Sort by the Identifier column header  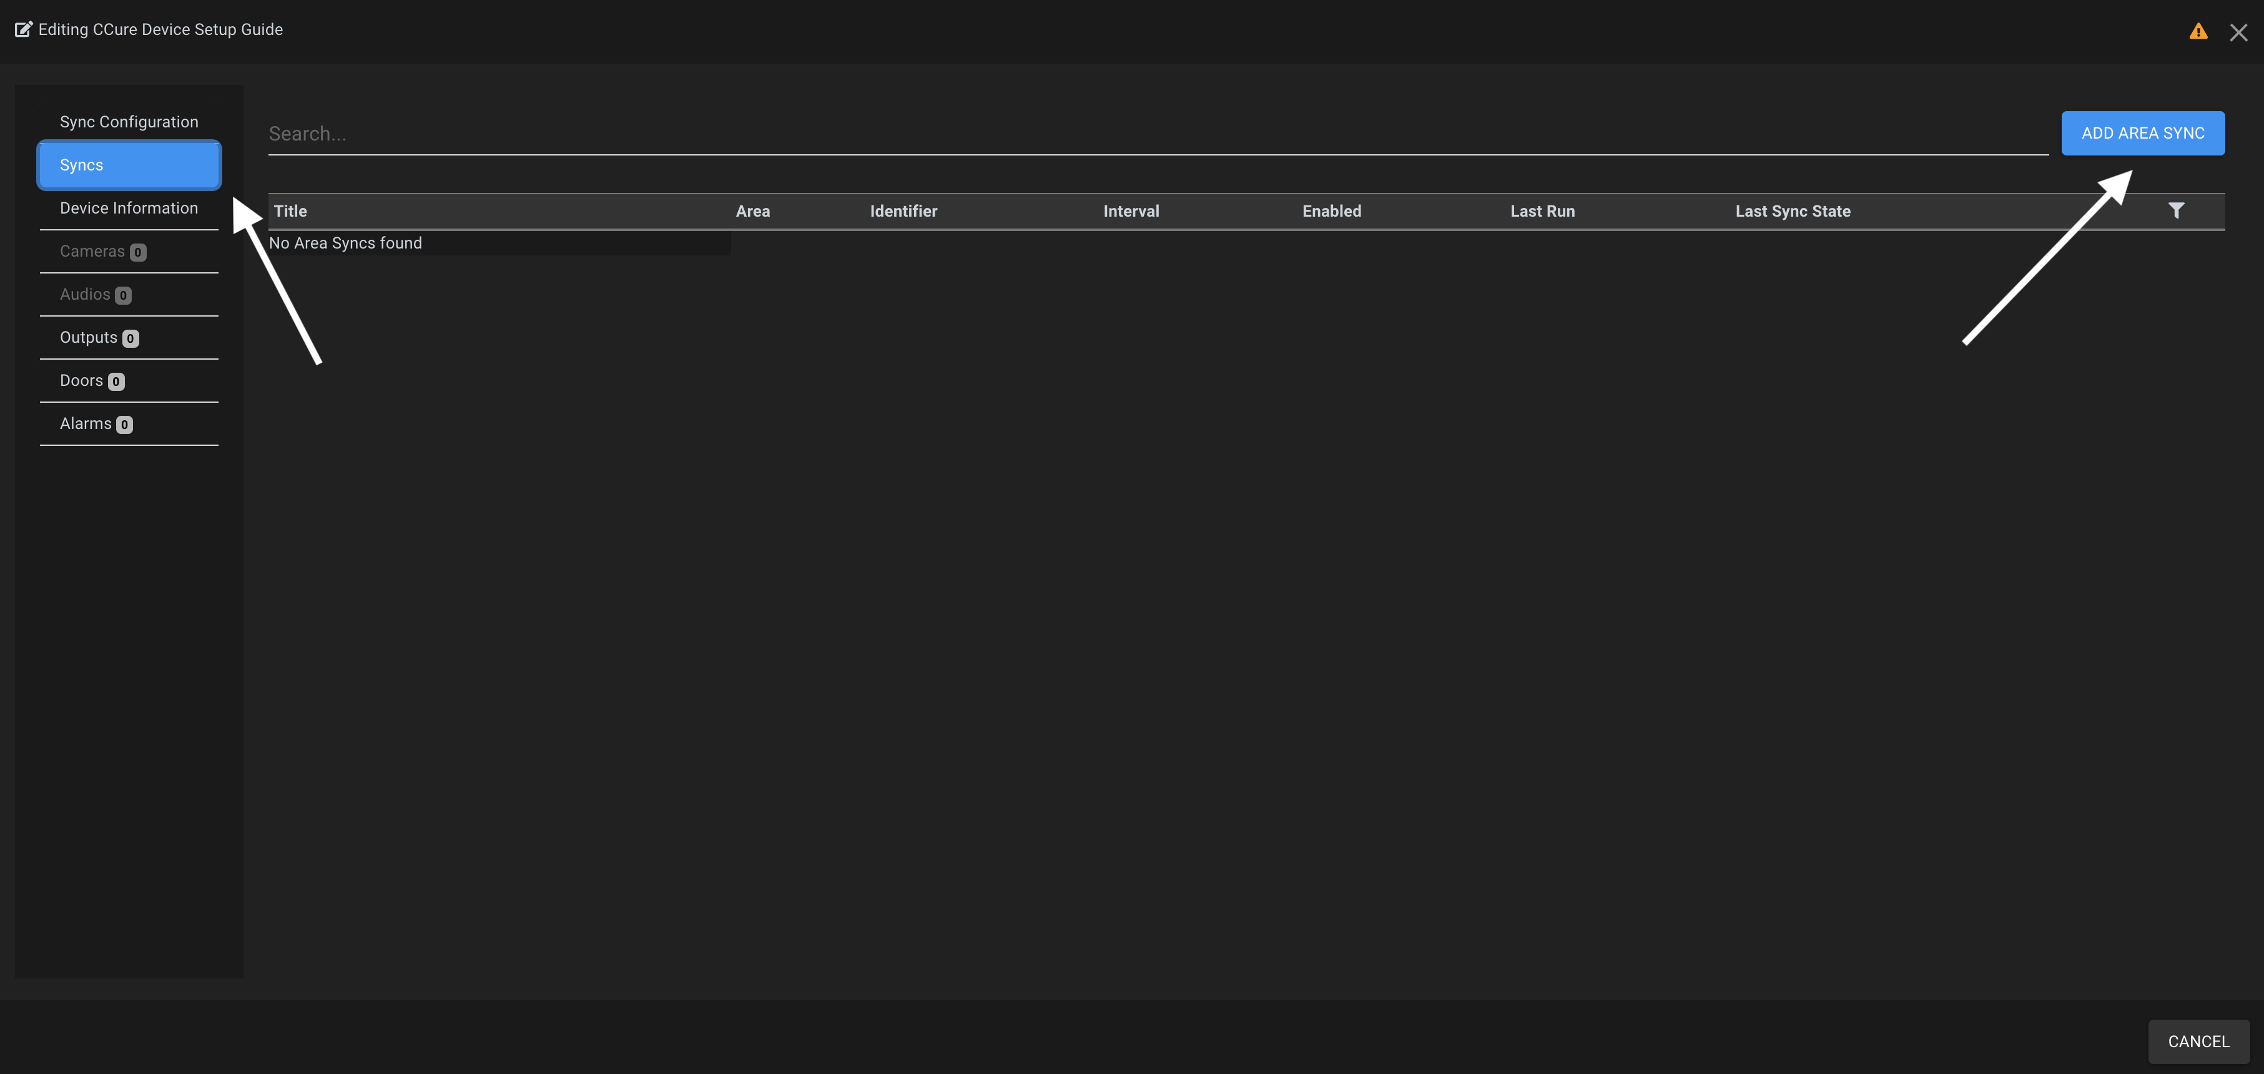903,211
